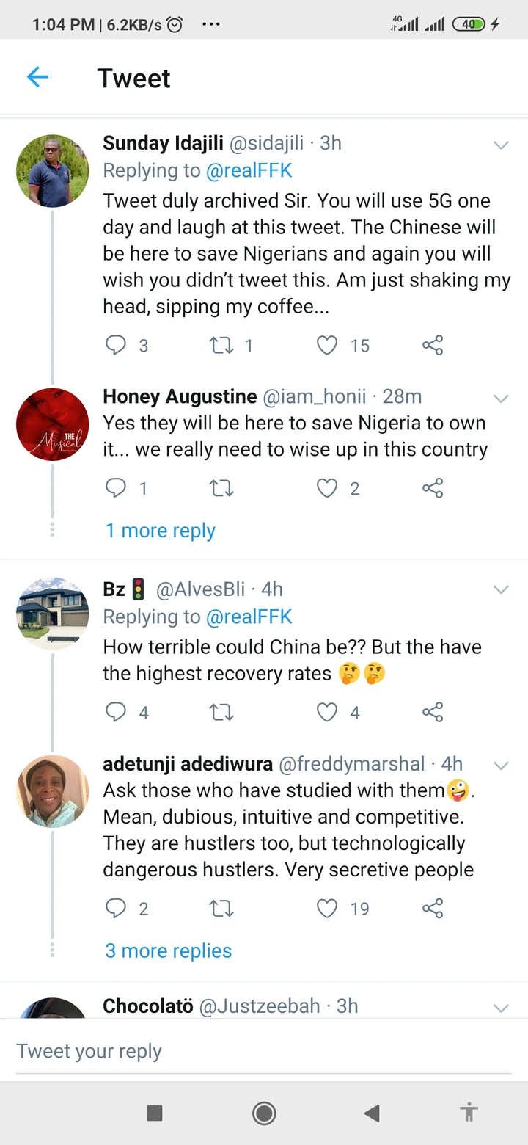Image resolution: width=528 pixels, height=1145 pixels.
Task: Open options menu on Chocolatö's tweet
Action: point(501,1008)
